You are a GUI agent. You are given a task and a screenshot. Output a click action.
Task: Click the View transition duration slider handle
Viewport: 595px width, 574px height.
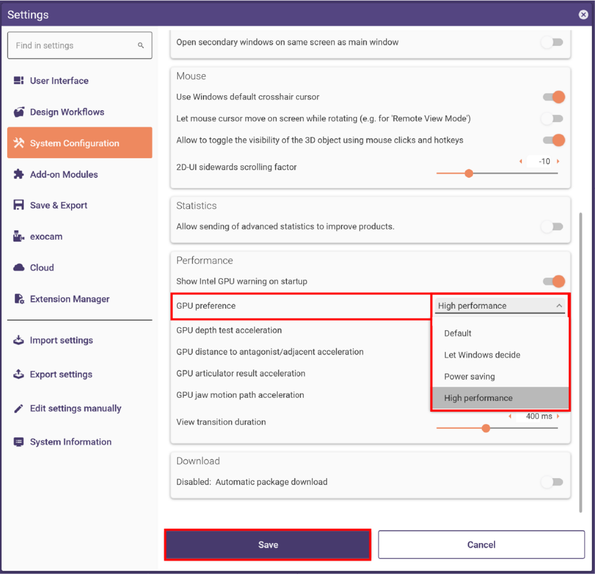(486, 428)
